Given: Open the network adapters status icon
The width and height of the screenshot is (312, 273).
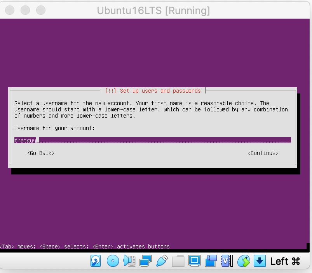Looking at the screenshot, I should (x=146, y=261).
